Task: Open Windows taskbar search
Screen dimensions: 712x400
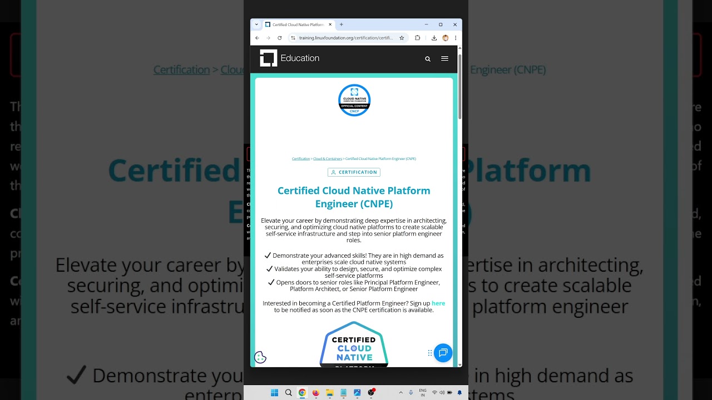Action: point(288,393)
